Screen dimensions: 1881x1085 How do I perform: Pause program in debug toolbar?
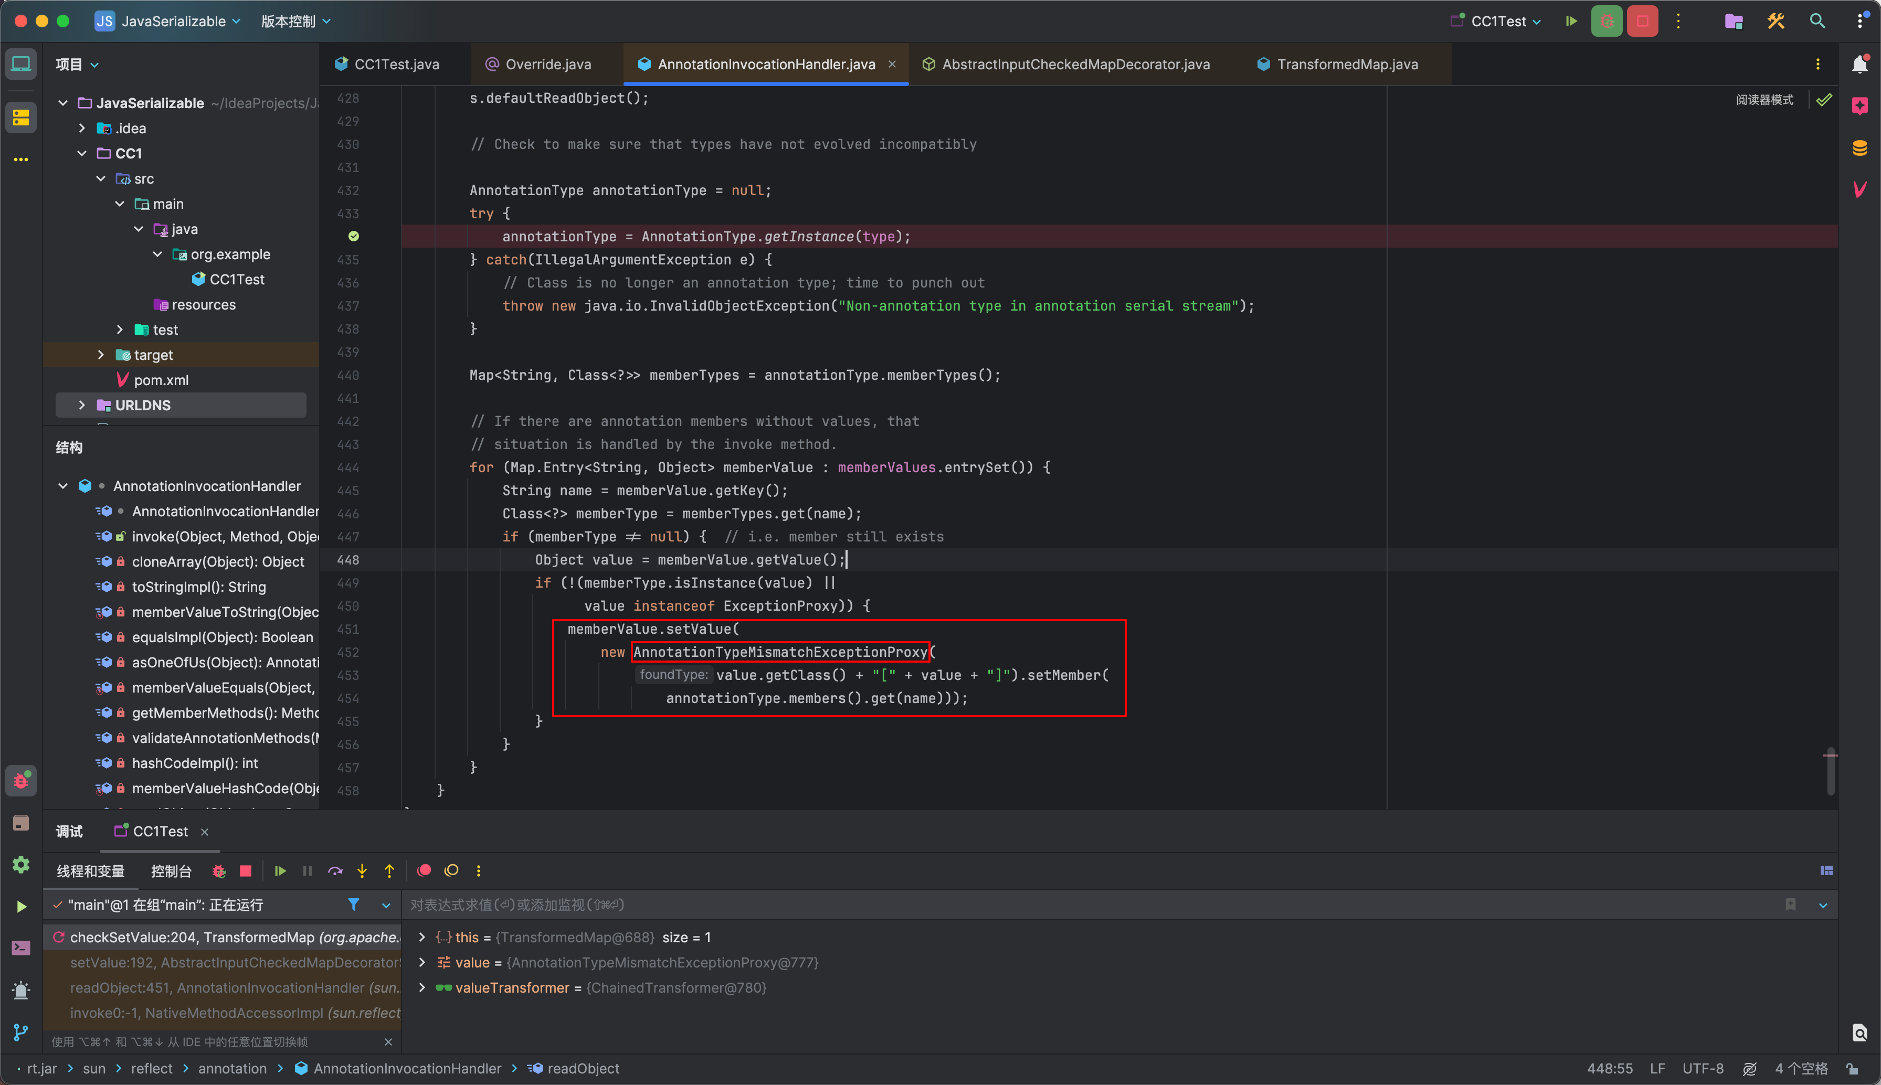(307, 870)
